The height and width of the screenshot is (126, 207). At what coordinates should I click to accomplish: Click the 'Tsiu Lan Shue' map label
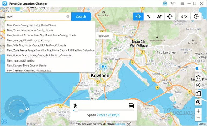coord(166,52)
